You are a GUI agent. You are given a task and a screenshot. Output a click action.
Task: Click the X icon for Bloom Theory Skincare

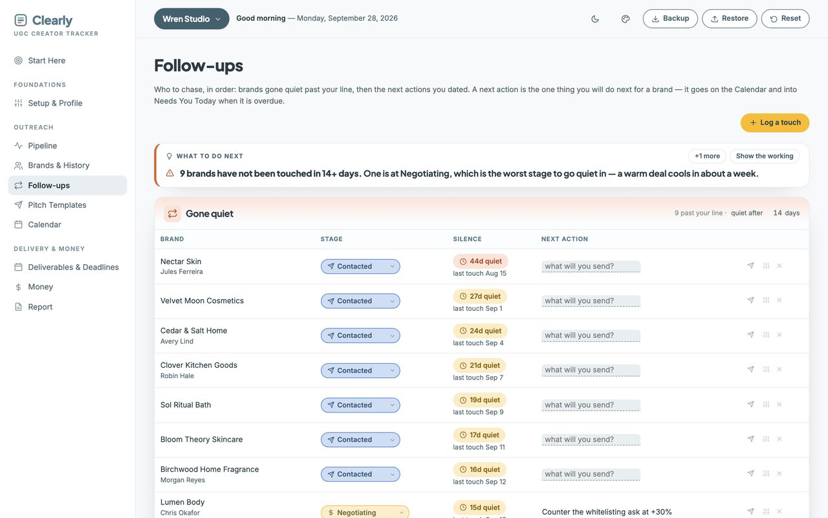pyautogui.click(x=779, y=438)
